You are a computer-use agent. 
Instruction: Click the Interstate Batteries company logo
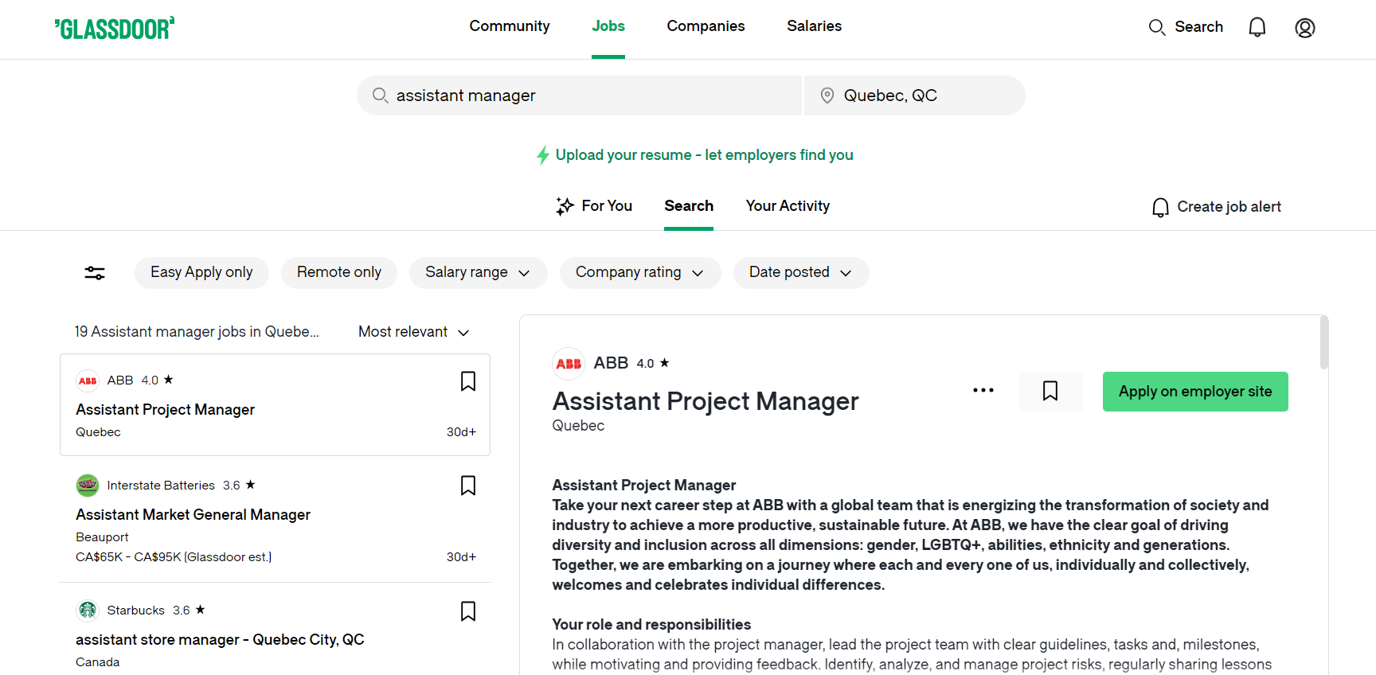(x=88, y=485)
